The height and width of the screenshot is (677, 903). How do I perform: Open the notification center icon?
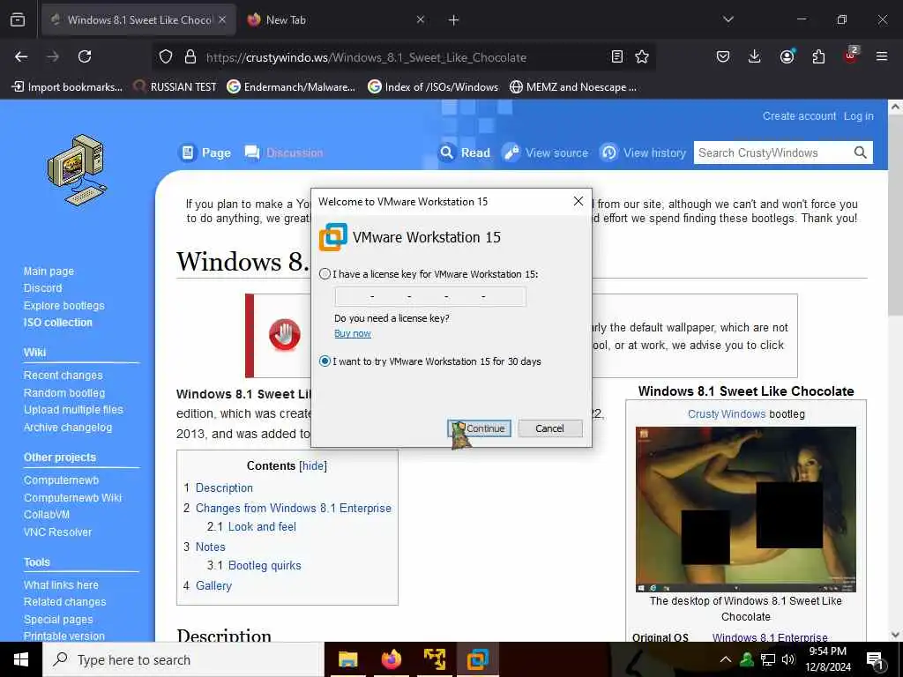click(x=876, y=660)
